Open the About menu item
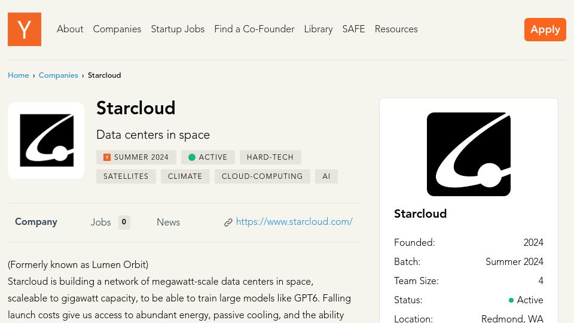Image resolution: width=574 pixels, height=323 pixels. click(70, 29)
